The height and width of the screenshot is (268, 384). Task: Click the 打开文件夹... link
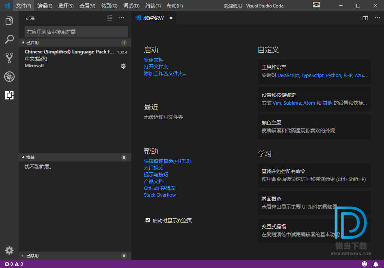157,67
